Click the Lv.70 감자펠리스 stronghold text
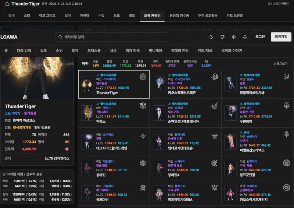This screenshot has width=294, height=208. point(57,158)
